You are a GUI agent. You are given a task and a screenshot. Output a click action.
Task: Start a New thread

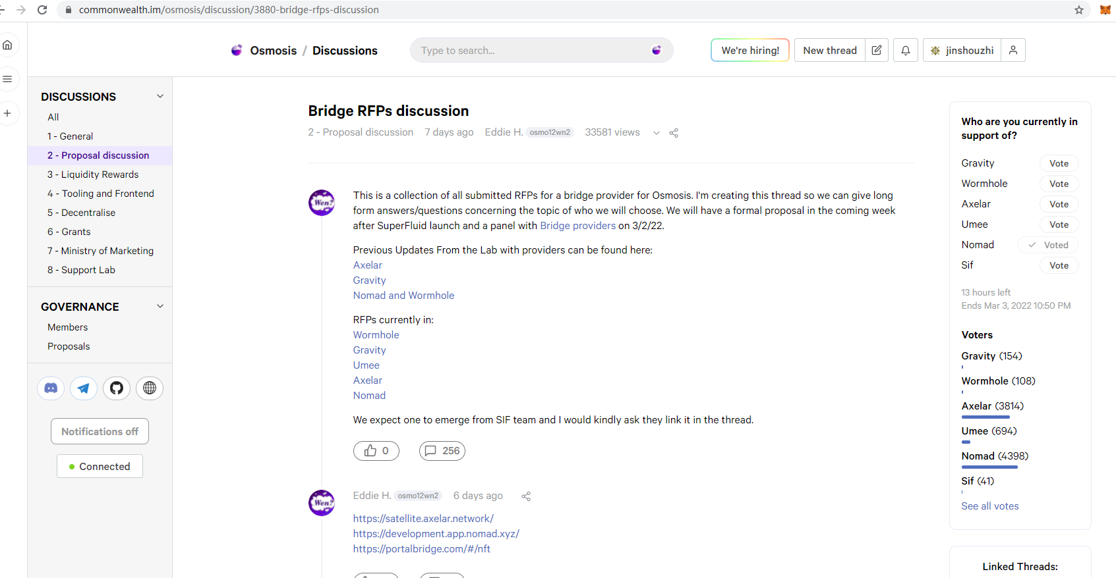coord(830,50)
